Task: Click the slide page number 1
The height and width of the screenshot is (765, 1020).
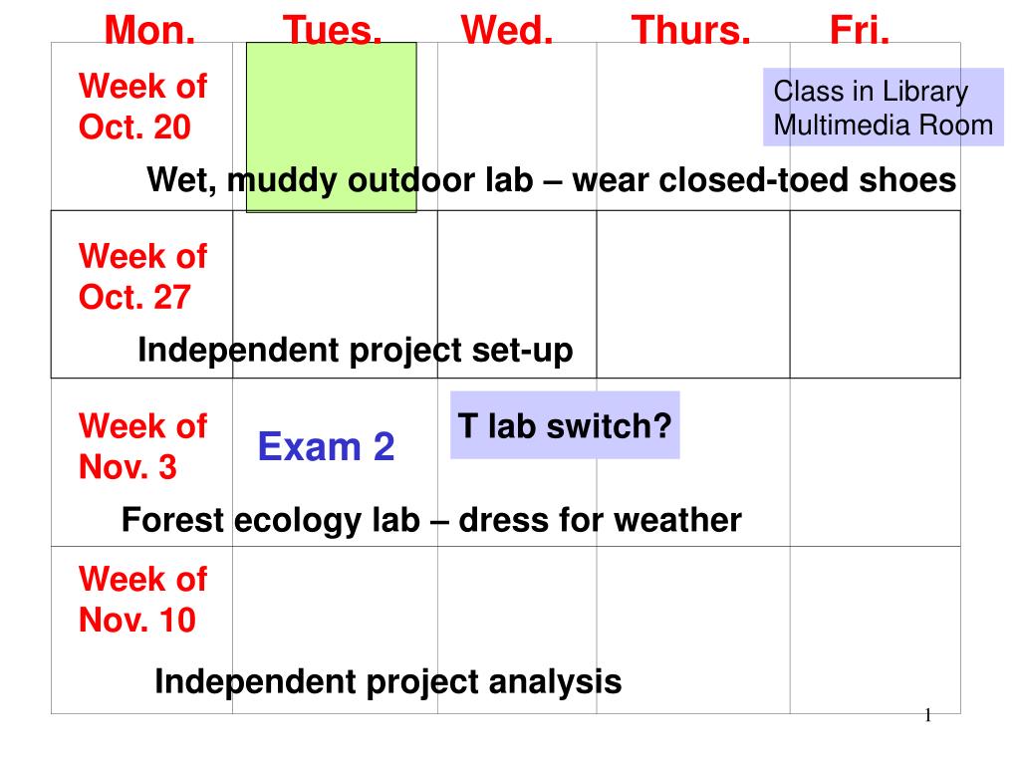Action: (x=927, y=715)
